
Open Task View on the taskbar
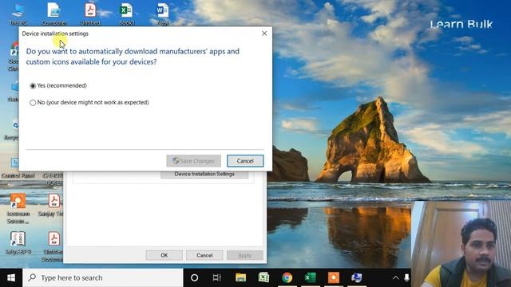coord(216,277)
